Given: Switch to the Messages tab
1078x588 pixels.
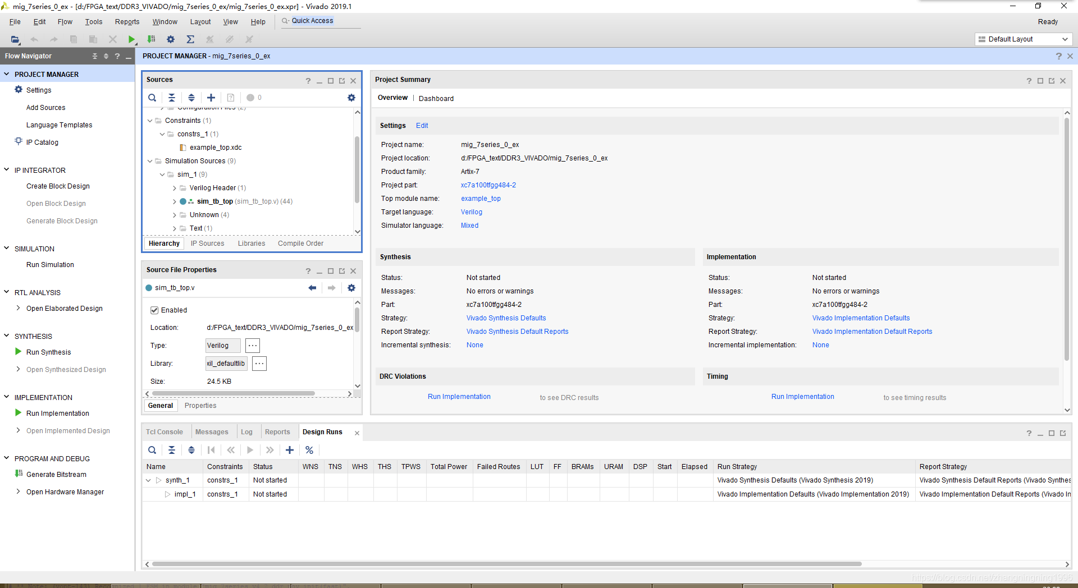Looking at the screenshot, I should pyautogui.click(x=212, y=432).
